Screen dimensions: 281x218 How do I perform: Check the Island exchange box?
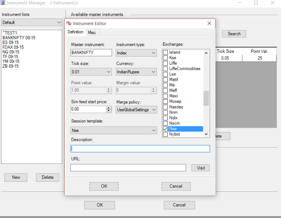coord(165,52)
